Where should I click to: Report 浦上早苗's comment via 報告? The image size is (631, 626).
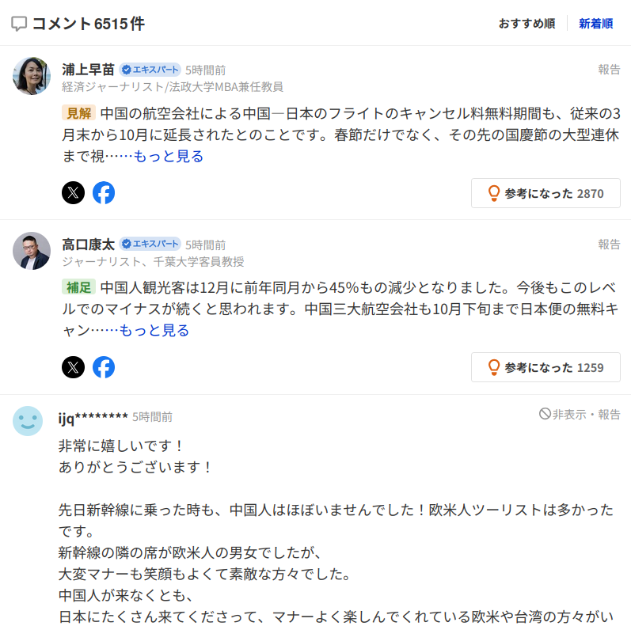point(609,70)
